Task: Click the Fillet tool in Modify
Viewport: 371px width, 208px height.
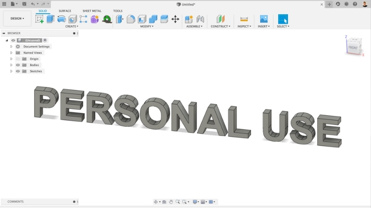Action: [131, 19]
